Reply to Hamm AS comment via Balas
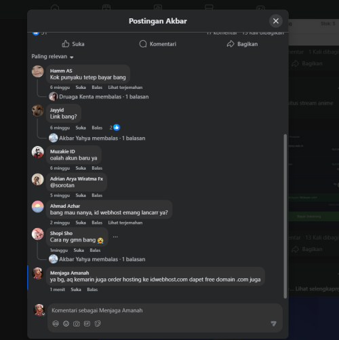The height and width of the screenshot is (340, 339). click(97, 88)
